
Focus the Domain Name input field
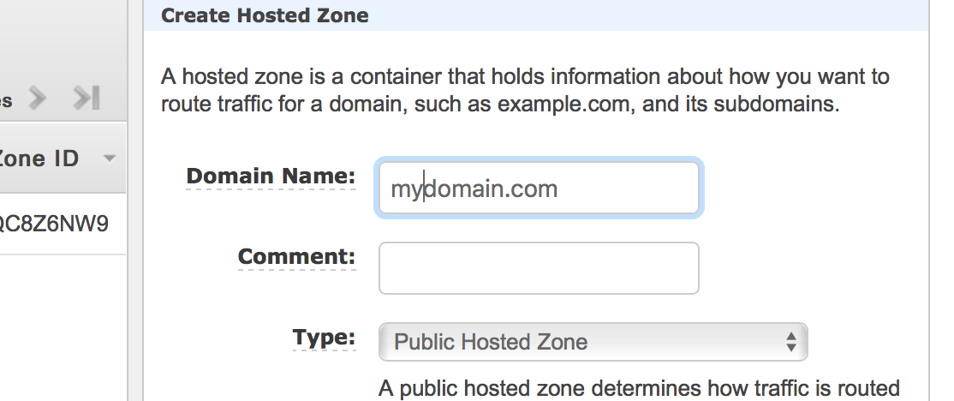tap(539, 188)
